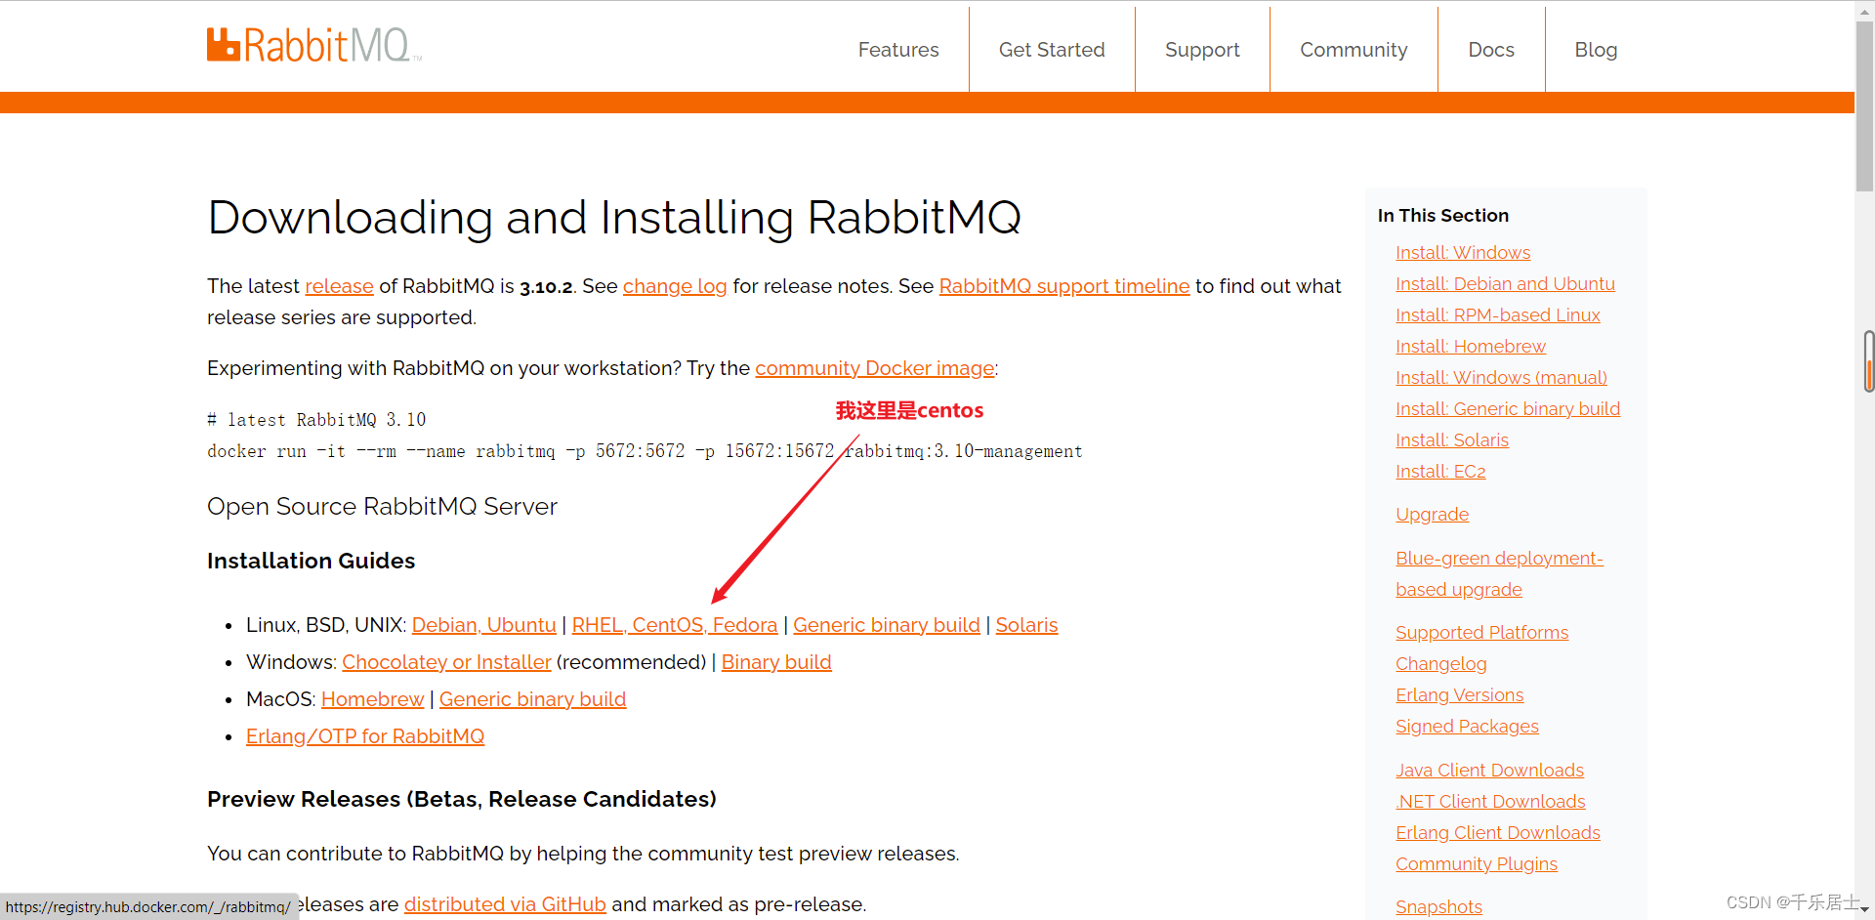Open sidebar Install: Windows (manual)

pyautogui.click(x=1501, y=378)
